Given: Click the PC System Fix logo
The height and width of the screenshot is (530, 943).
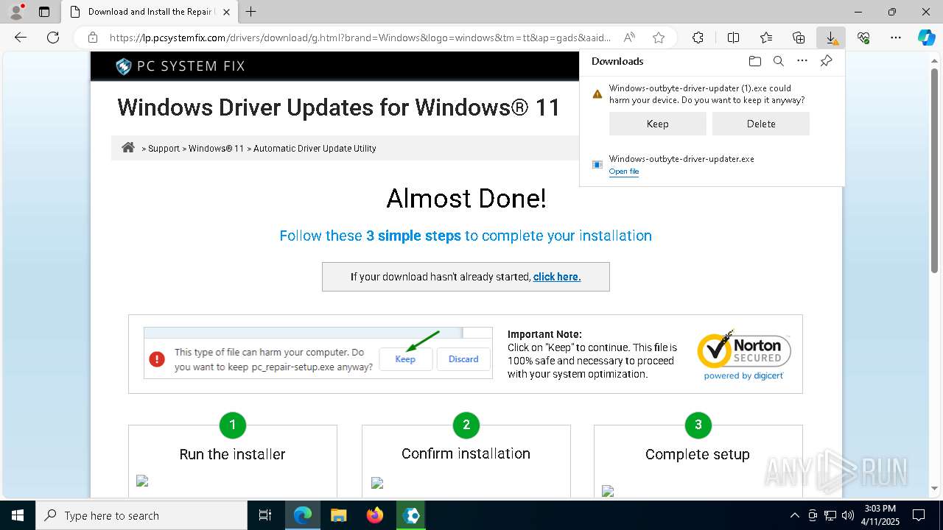Looking at the screenshot, I should pyautogui.click(x=180, y=66).
